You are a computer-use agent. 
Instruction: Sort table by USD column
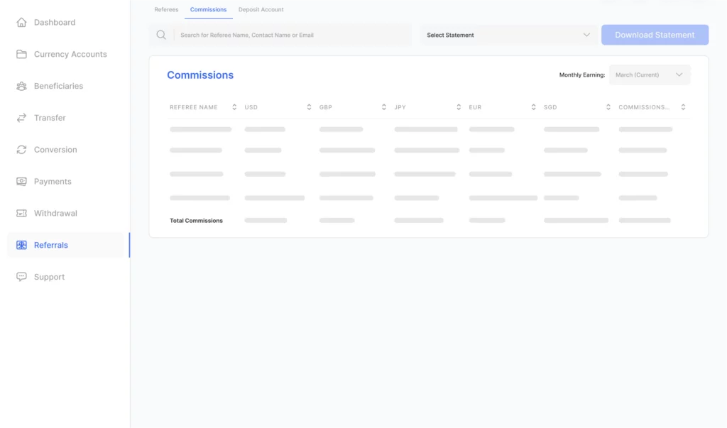tap(309, 107)
